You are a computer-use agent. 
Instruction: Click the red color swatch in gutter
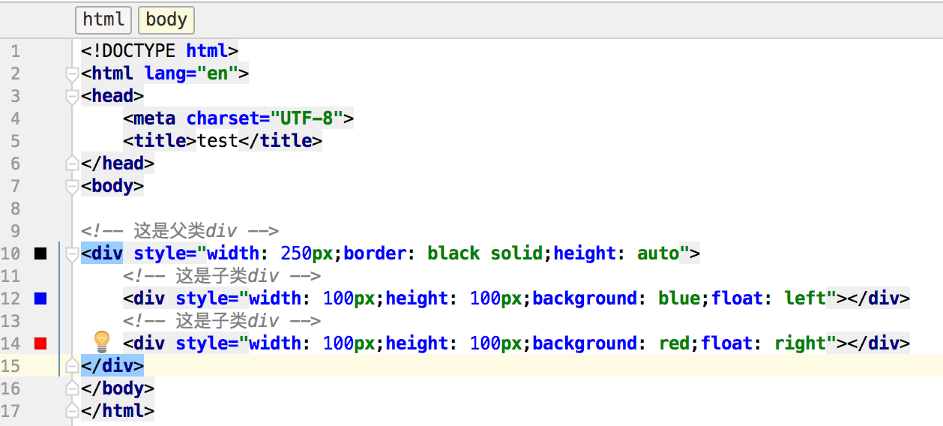pyautogui.click(x=40, y=343)
